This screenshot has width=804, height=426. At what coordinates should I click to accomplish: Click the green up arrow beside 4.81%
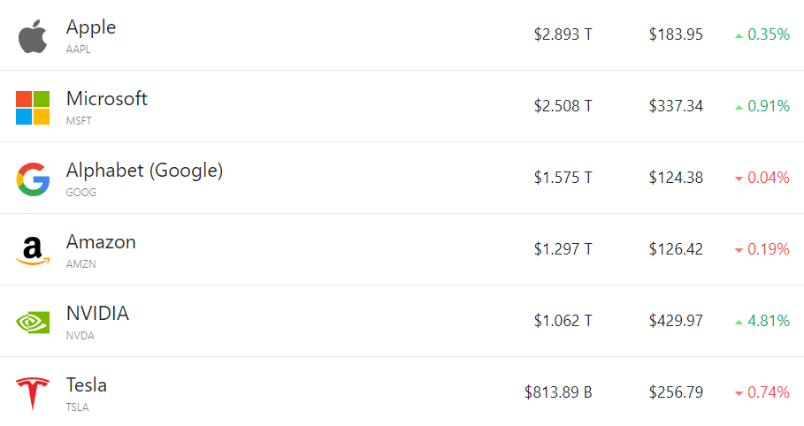tap(739, 323)
